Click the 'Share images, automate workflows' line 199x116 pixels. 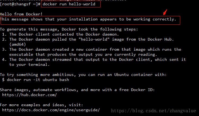click(77, 90)
